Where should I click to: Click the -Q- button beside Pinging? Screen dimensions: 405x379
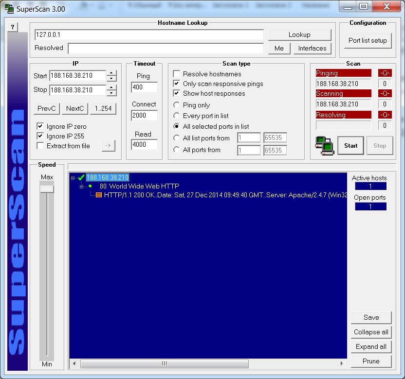pyautogui.click(x=385, y=73)
